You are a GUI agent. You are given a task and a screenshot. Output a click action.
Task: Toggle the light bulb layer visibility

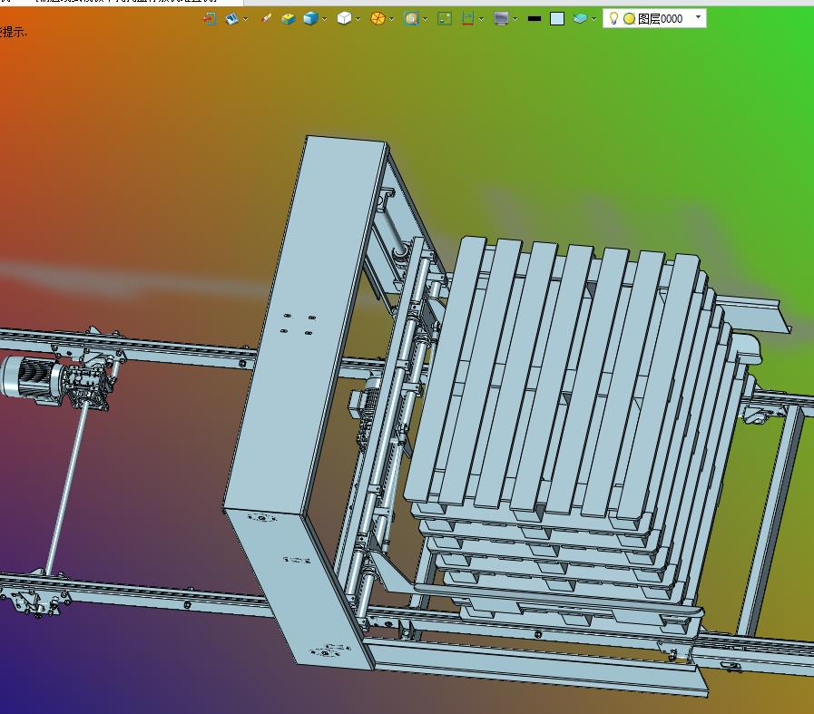613,19
